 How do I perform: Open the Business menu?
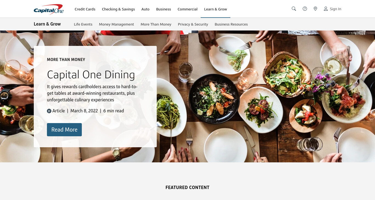(164, 9)
